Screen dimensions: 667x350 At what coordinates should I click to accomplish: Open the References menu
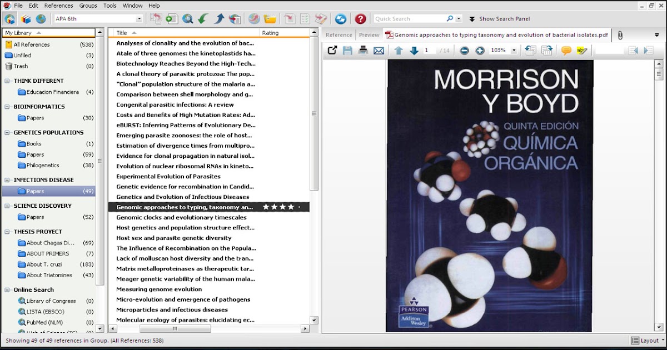pos(58,6)
